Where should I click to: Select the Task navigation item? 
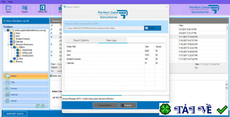(x=26, y=82)
